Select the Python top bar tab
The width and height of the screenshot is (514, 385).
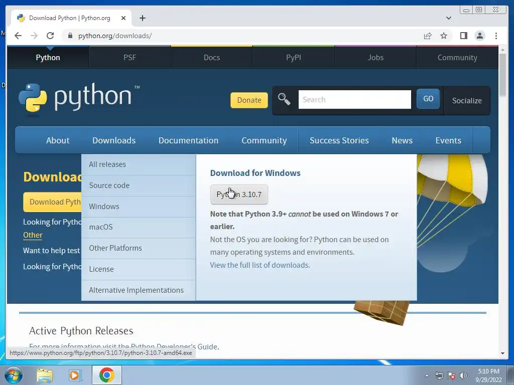point(48,58)
